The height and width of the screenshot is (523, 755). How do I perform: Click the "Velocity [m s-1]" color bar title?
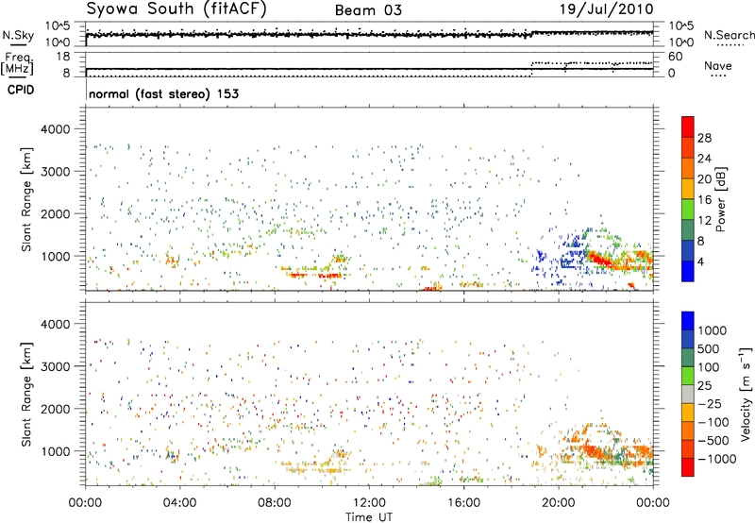point(746,393)
